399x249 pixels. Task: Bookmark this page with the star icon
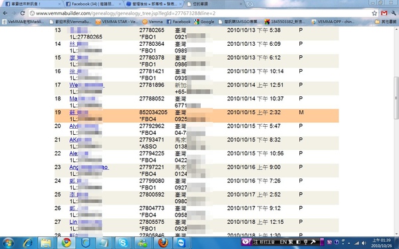(374, 13)
